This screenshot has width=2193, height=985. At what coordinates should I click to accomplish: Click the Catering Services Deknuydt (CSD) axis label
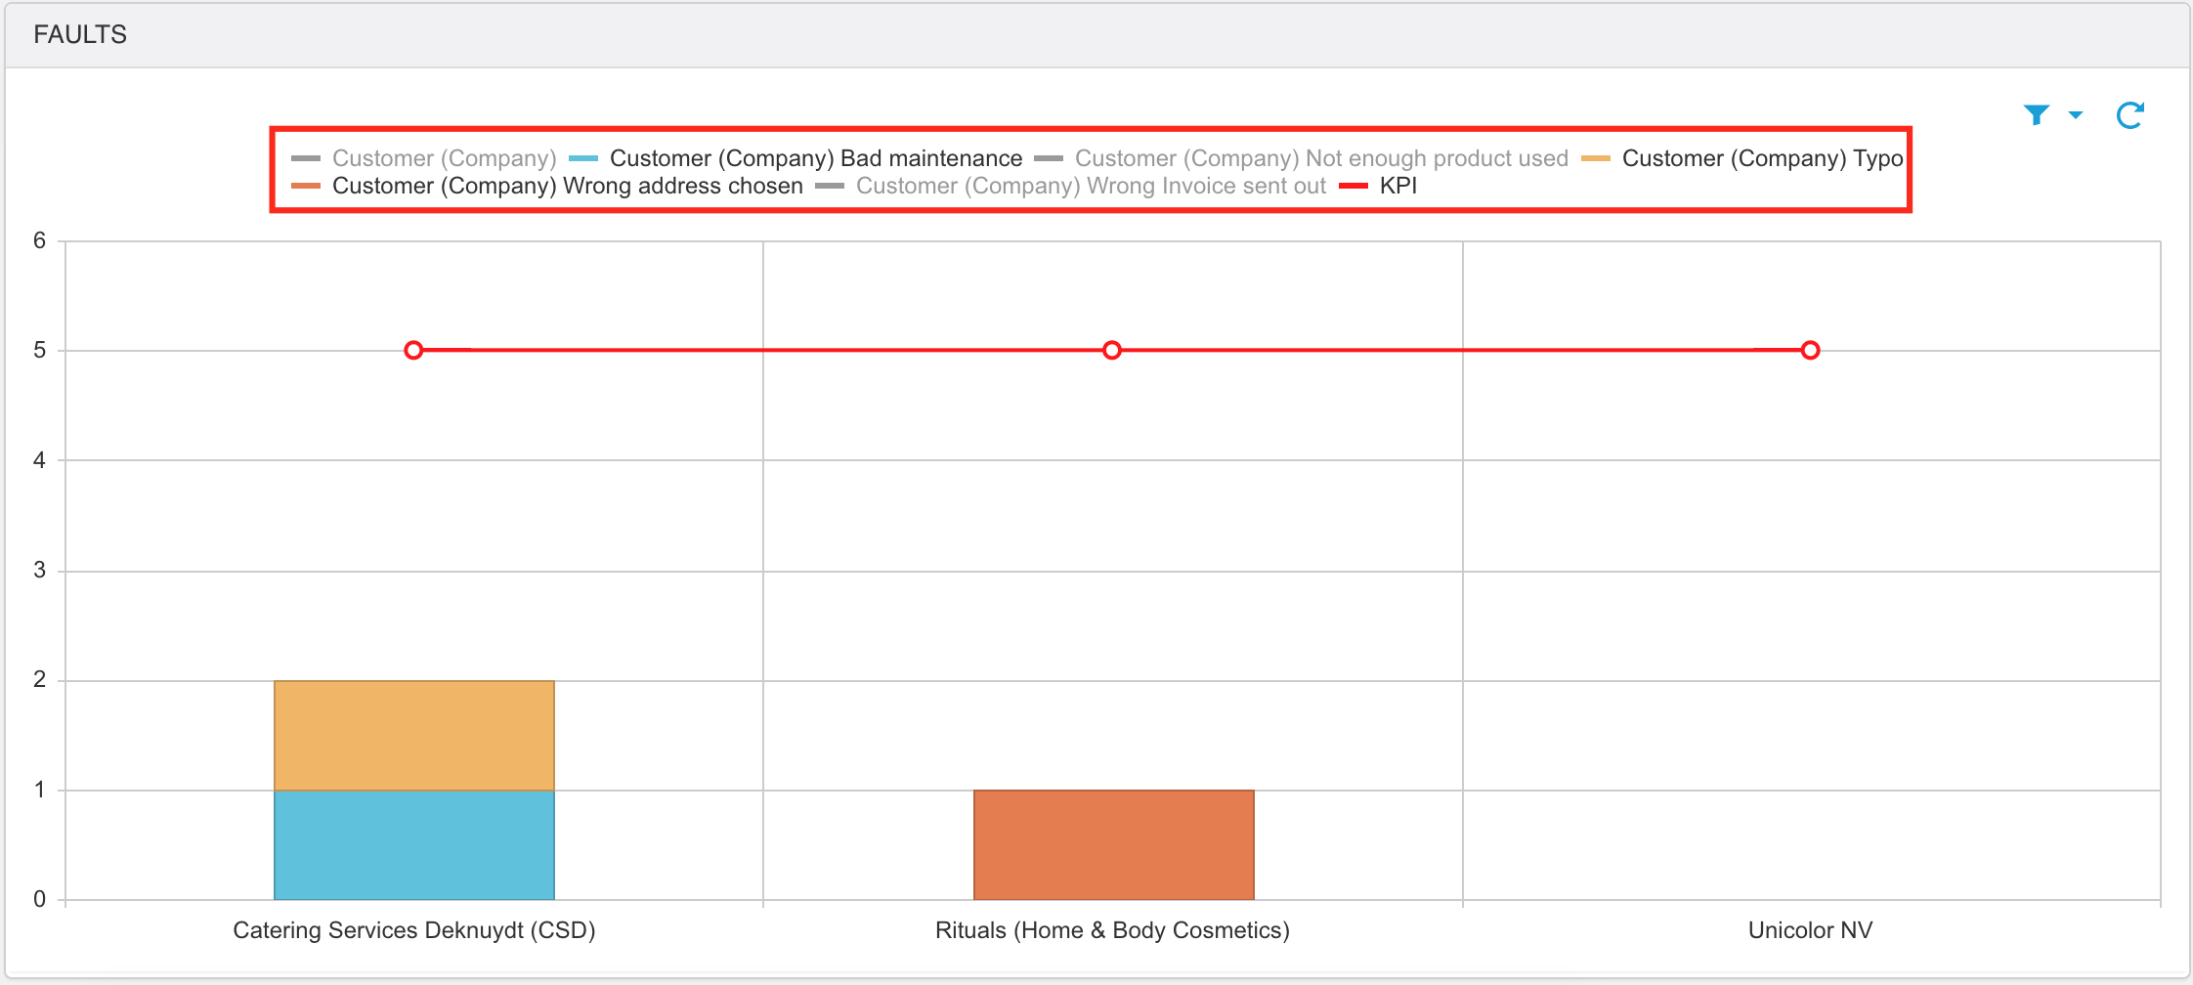(x=414, y=930)
